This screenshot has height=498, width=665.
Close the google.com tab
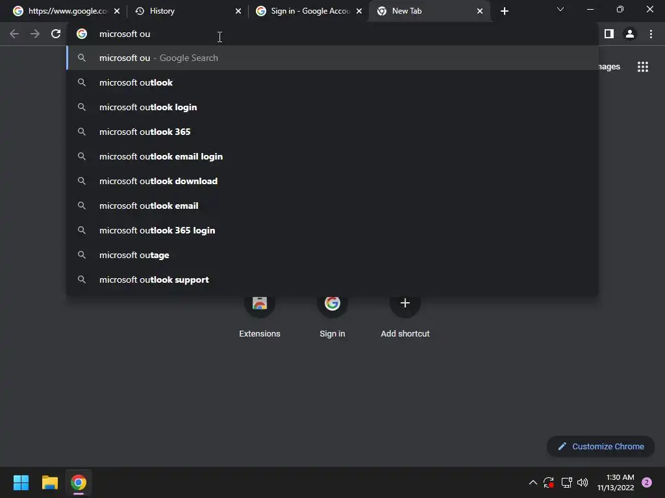click(117, 11)
